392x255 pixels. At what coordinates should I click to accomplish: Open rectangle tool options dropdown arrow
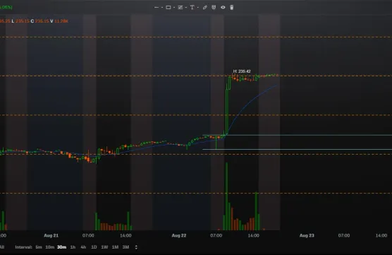coord(174,8)
